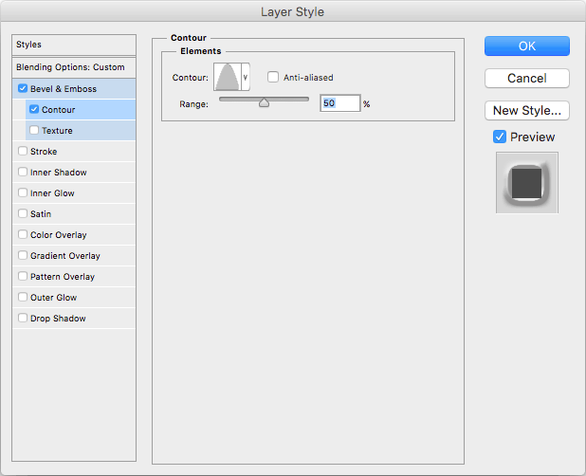Select the Contour label under Bevel & Emboss
This screenshot has height=476, width=586.
pyautogui.click(x=58, y=110)
